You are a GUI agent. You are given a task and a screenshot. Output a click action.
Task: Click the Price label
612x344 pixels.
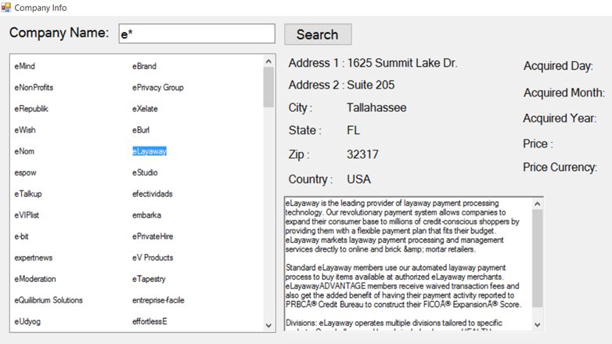(538, 144)
